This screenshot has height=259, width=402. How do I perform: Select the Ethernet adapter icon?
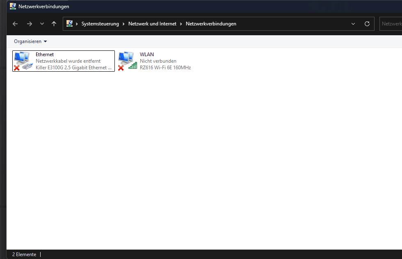pyautogui.click(x=23, y=61)
